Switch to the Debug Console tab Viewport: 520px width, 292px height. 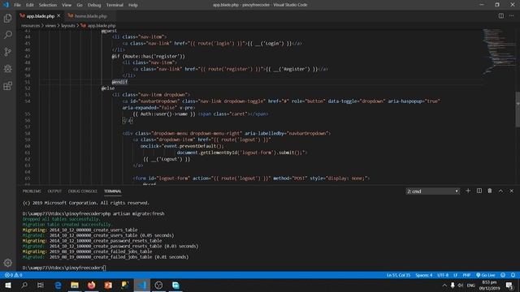(83, 191)
